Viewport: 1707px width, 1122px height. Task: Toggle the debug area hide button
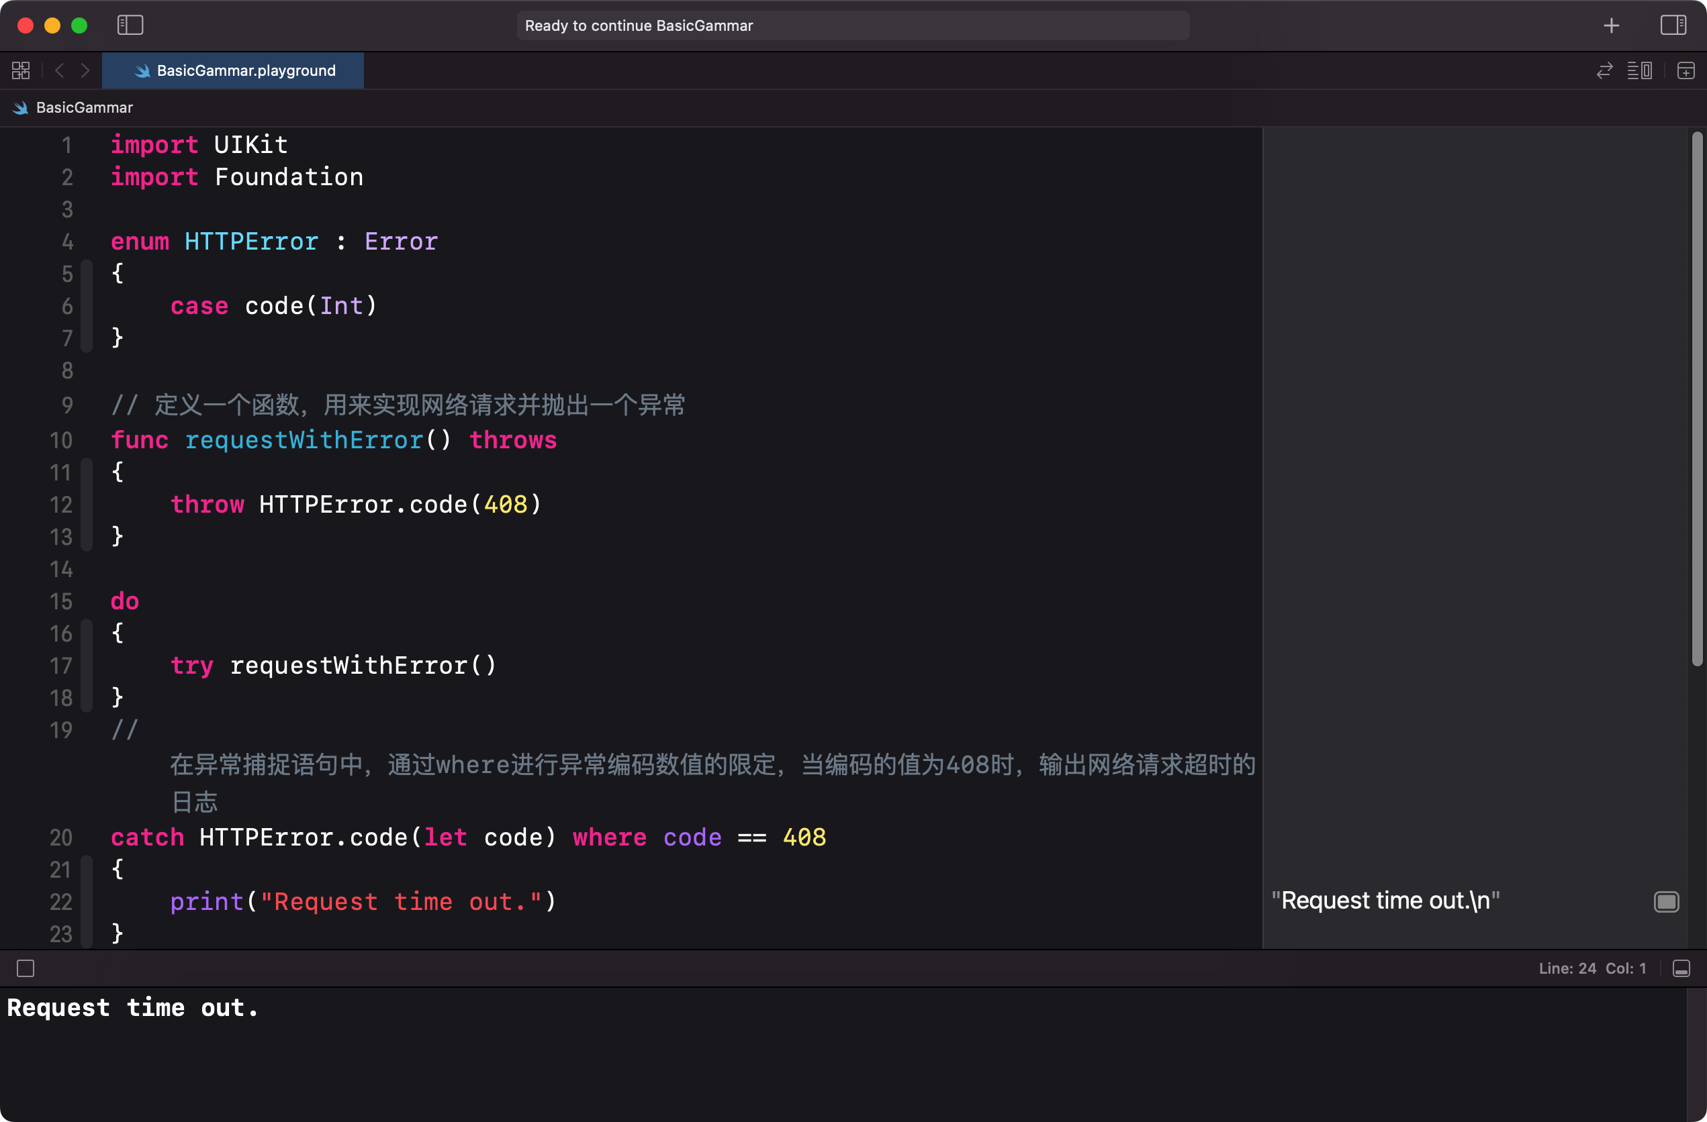click(x=1681, y=968)
